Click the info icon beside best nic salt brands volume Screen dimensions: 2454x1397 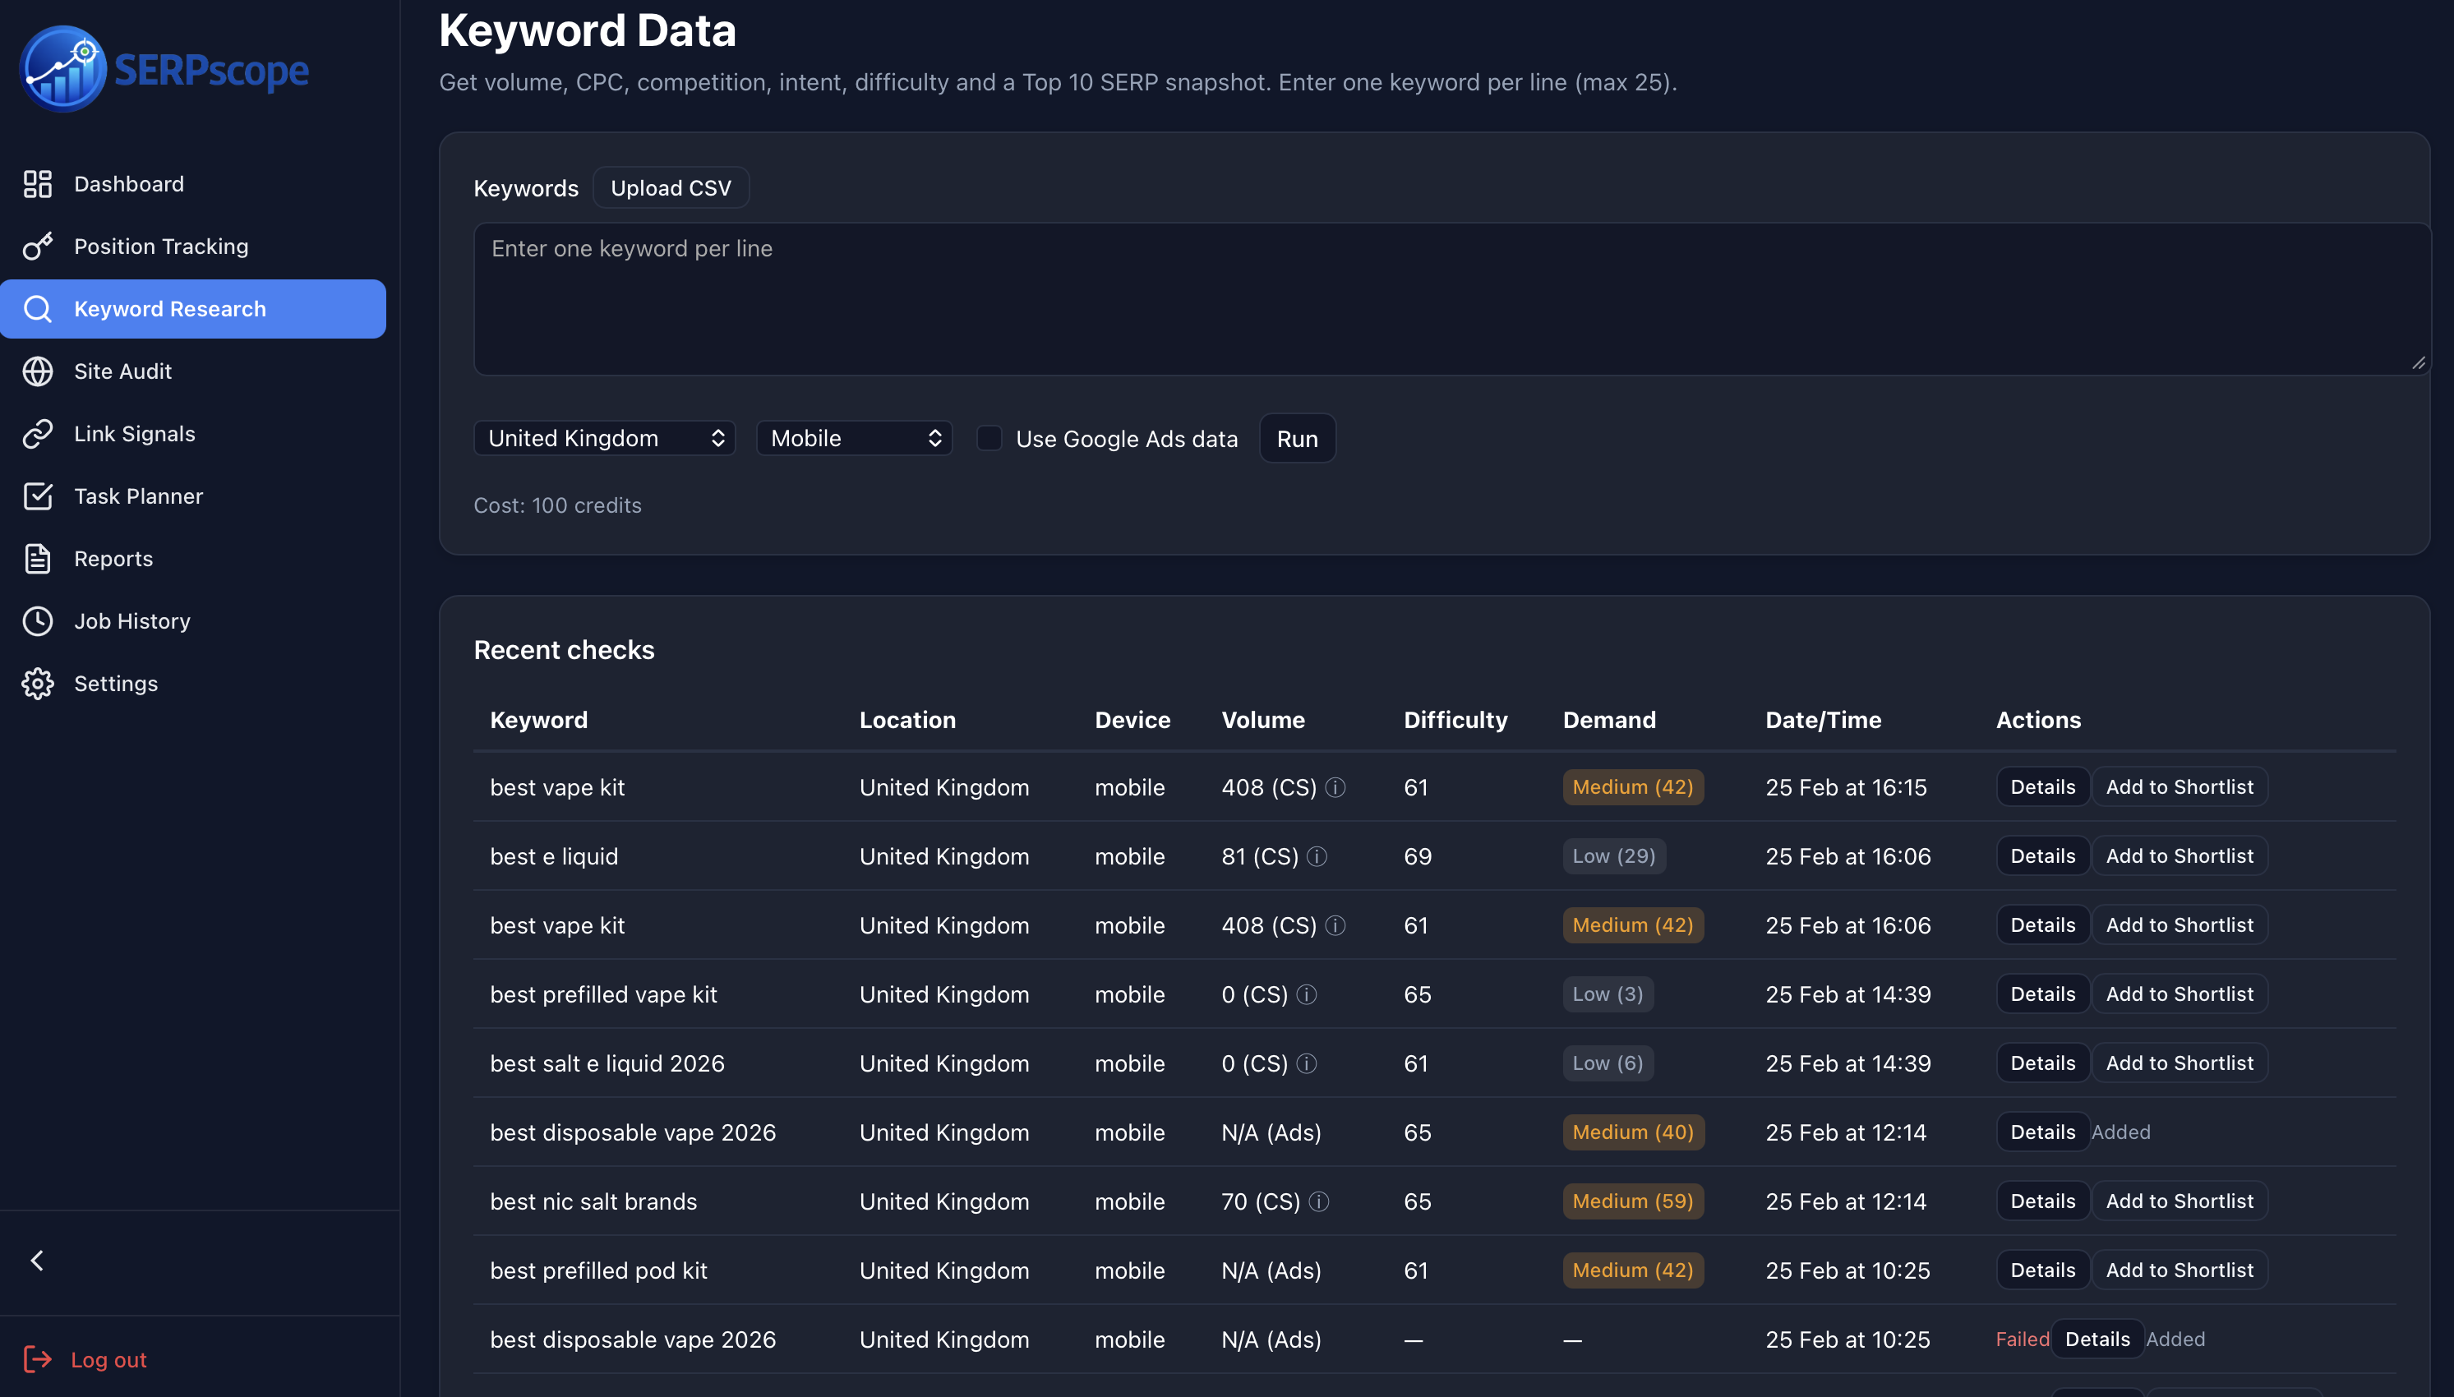pyautogui.click(x=1321, y=1201)
